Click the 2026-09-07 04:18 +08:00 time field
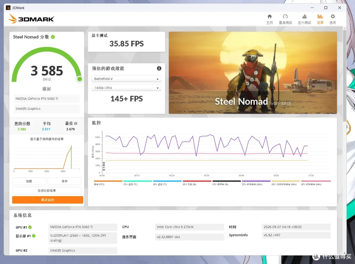The width and height of the screenshot is (355, 264). tap(296, 227)
